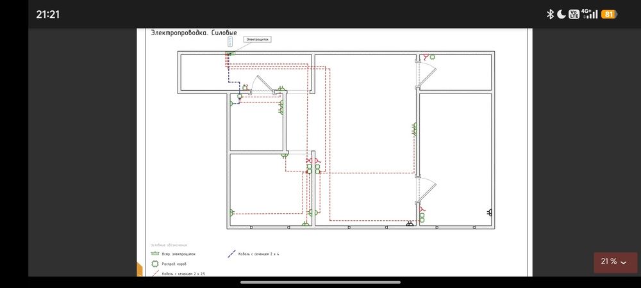
Task: Tap the panel symbol beside 'Встр. электрощиток' in the legend
Action: pyautogui.click(x=155, y=253)
